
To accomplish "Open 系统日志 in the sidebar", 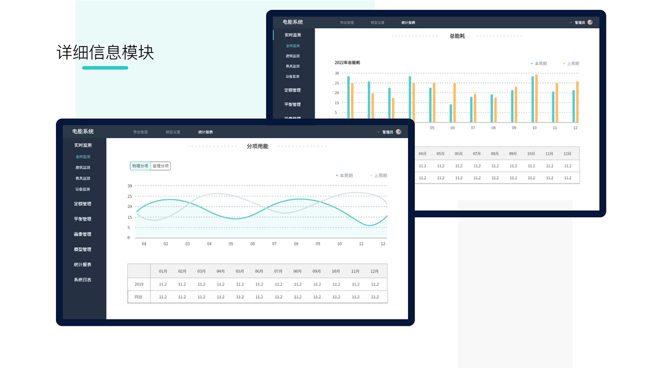I will tap(83, 280).
